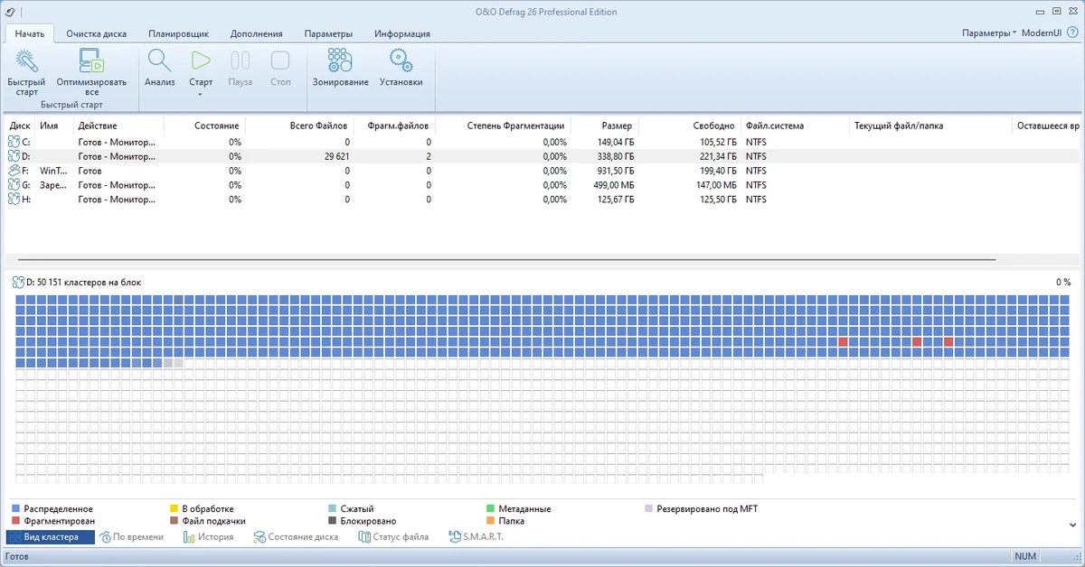
Task: Select the C: drive icon
Action: click(14, 142)
